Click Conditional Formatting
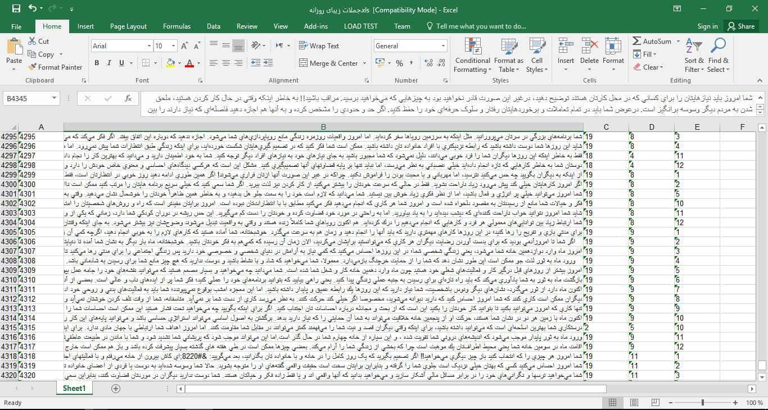This screenshot has width=768, height=410. [x=472, y=55]
